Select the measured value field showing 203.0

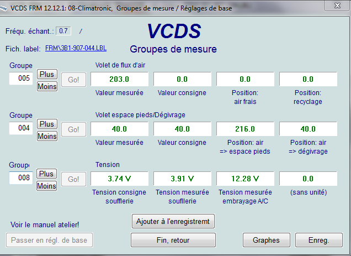119,79
